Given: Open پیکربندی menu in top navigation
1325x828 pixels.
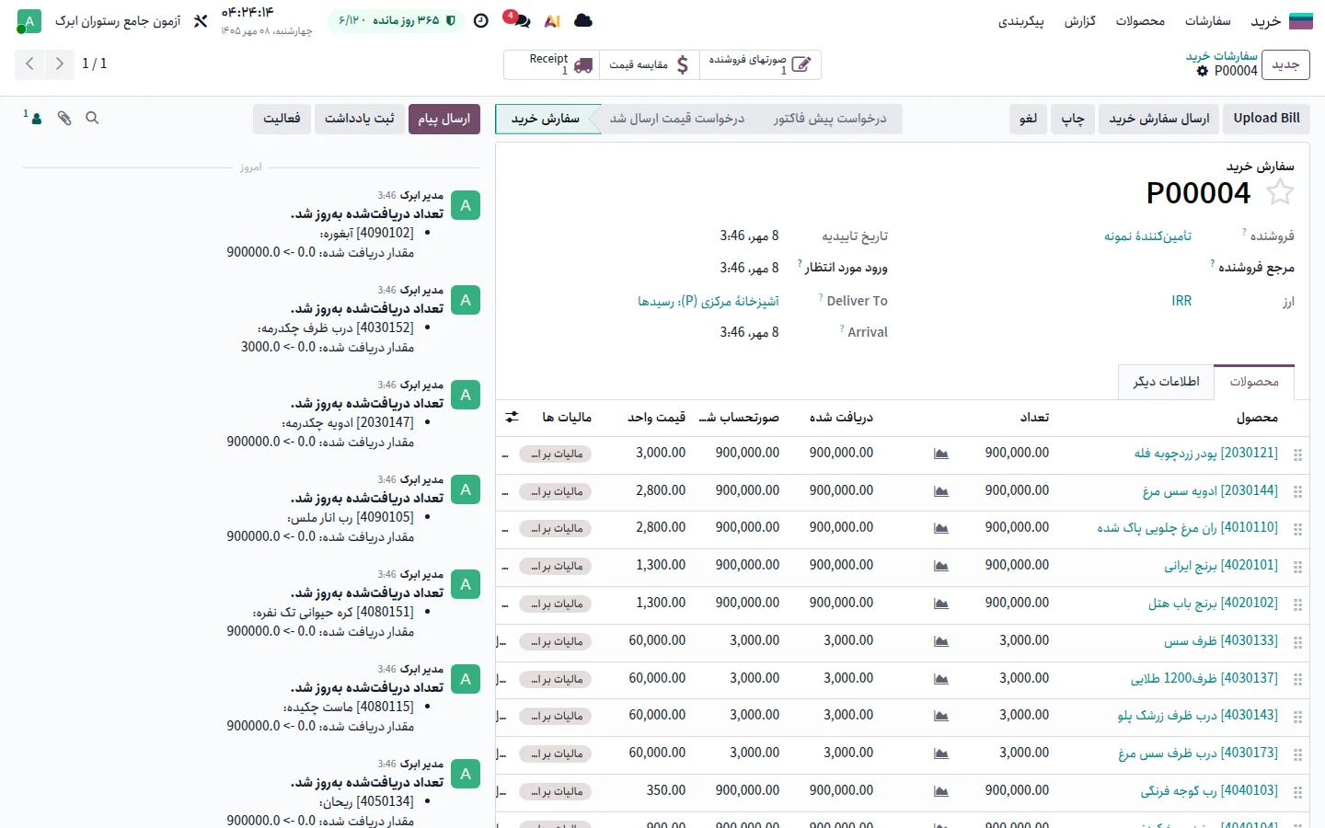Looking at the screenshot, I should (x=1020, y=20).
